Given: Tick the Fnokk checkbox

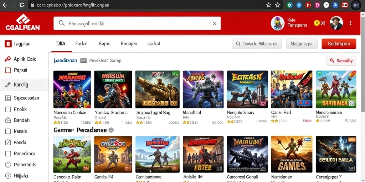Looking at the screenshot, I should pos(8,109).
